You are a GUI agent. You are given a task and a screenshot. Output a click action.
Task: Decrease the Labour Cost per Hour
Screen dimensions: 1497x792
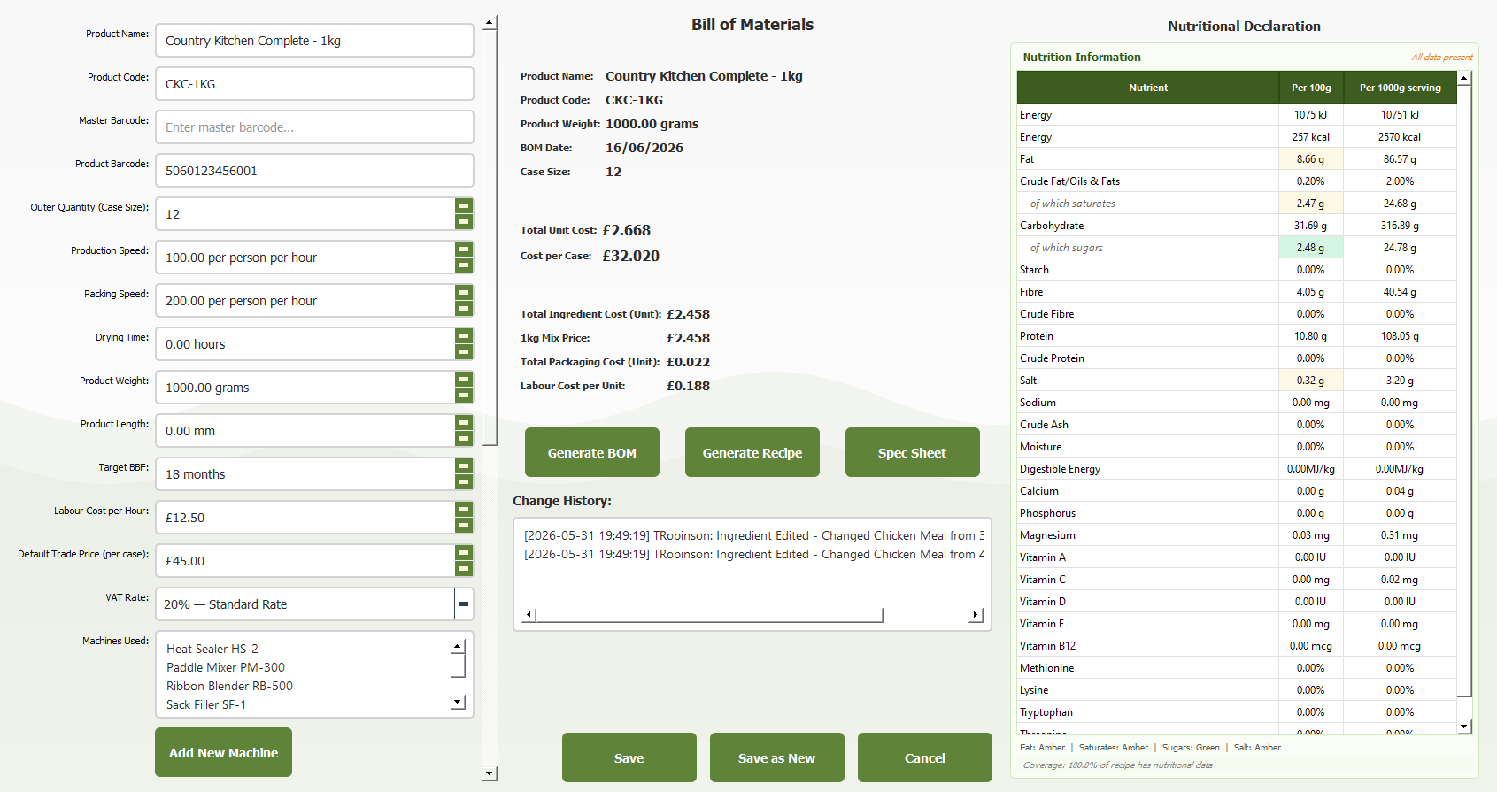pyautogui.click(x=464, y=525)
